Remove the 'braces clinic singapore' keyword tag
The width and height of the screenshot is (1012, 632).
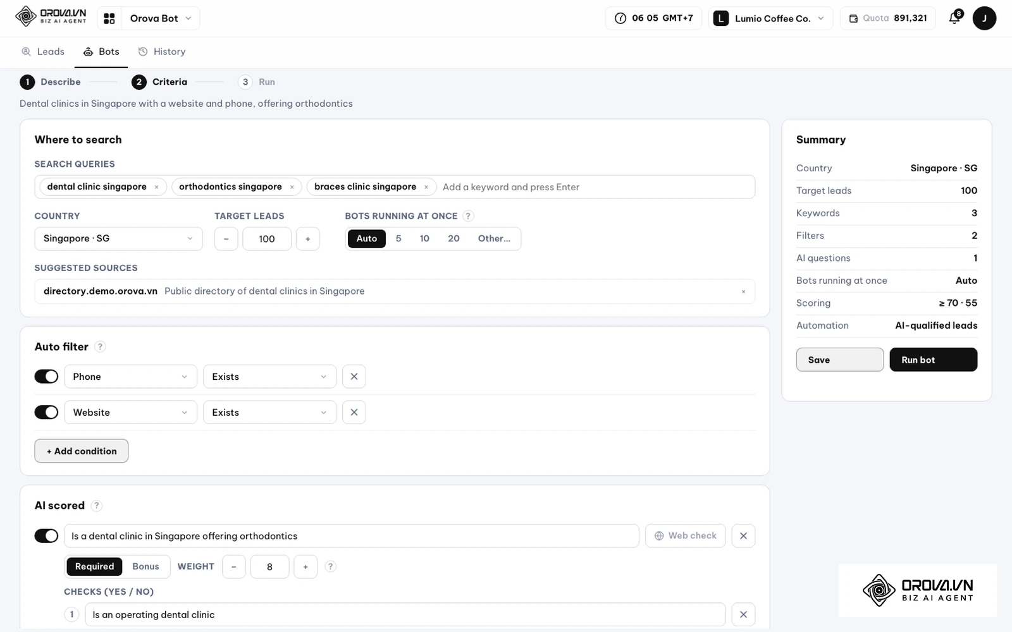(426, 187)
